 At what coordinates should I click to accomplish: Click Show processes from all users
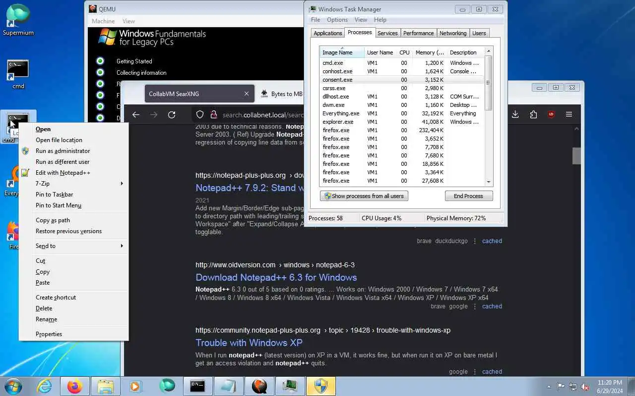[x=364, y=196]
